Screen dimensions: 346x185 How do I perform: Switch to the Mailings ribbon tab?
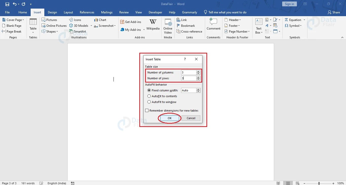[107, 12]
